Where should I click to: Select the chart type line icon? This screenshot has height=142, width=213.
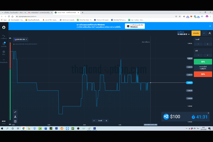[x=15, y=112]
